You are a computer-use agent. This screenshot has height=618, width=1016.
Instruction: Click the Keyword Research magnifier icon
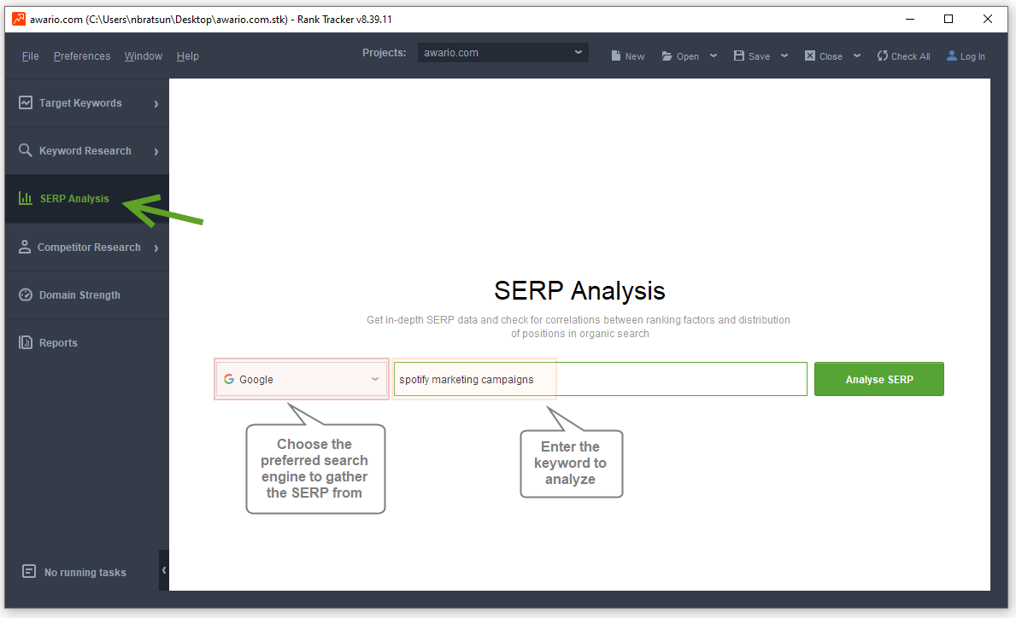tap(26, 150)
